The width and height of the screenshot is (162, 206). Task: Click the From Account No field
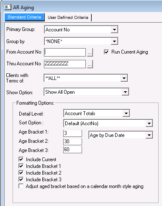pos(65,52)
